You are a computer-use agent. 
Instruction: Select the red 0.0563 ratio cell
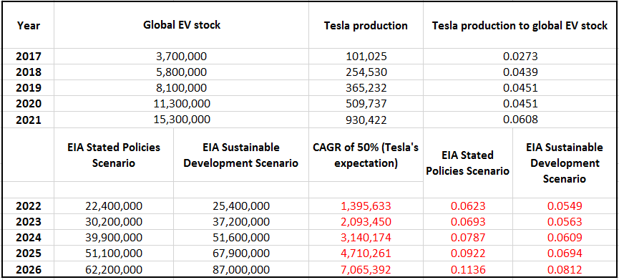565,221
